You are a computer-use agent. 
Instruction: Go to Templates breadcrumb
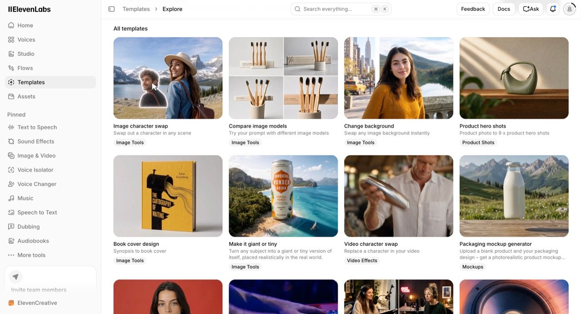tap(136, 9)
